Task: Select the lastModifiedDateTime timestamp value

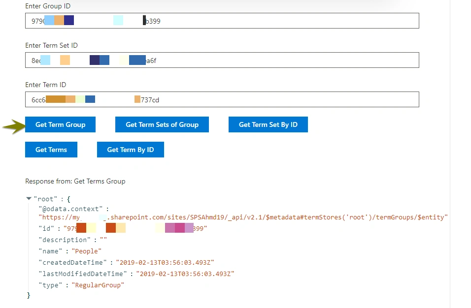Action: click(185, 274)
